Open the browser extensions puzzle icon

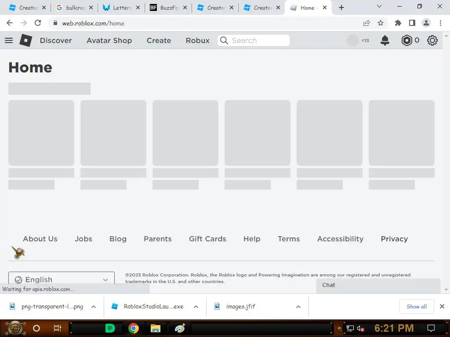point(398,23)
